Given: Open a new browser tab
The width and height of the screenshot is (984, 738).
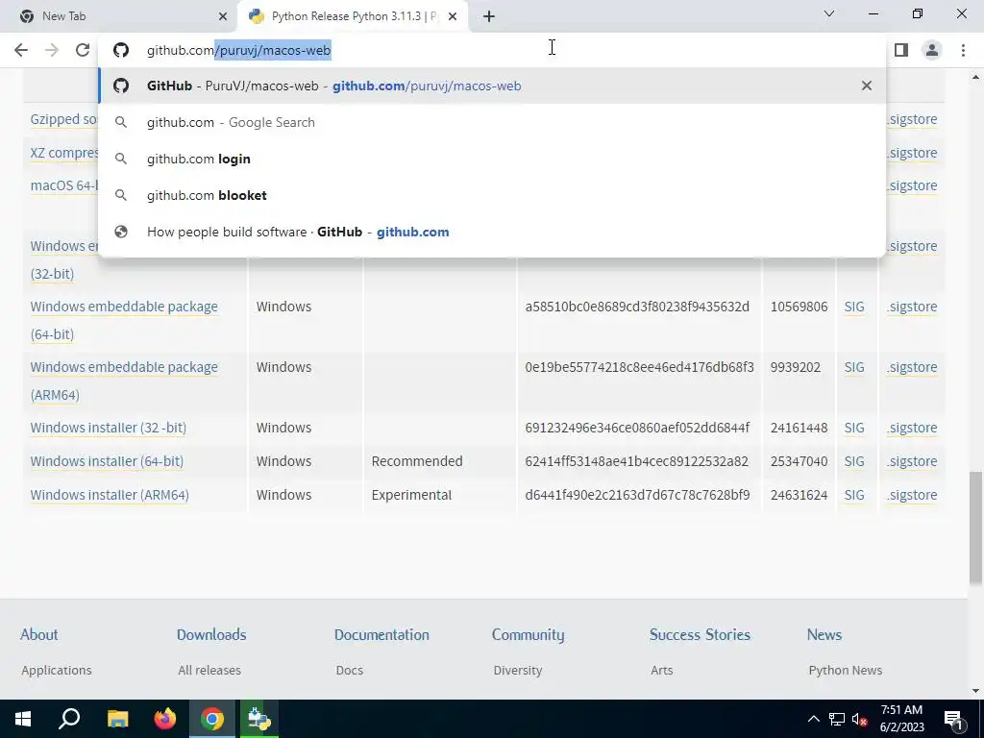Looking at the screenshot, I should (x=489, y=16).
